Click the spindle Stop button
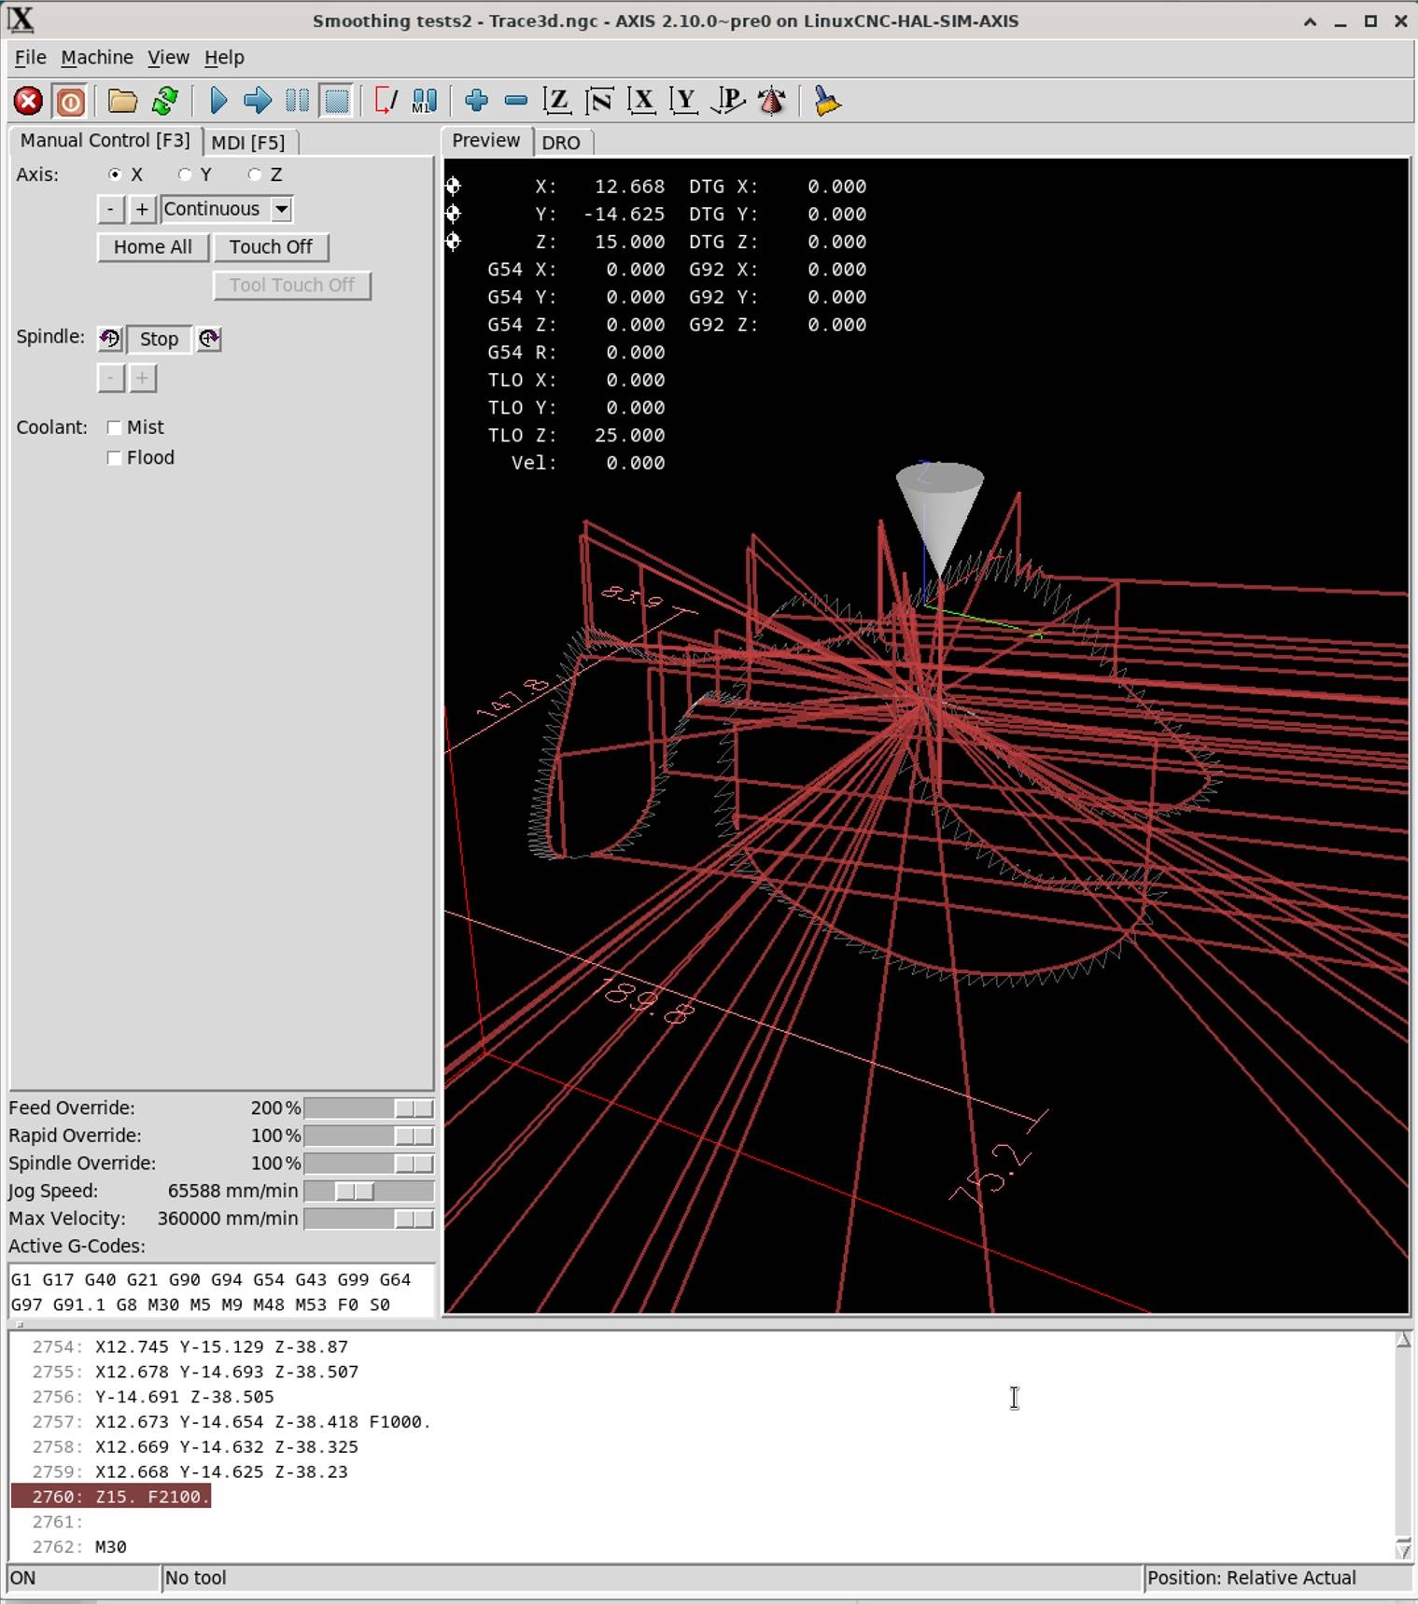 (159, 339)
